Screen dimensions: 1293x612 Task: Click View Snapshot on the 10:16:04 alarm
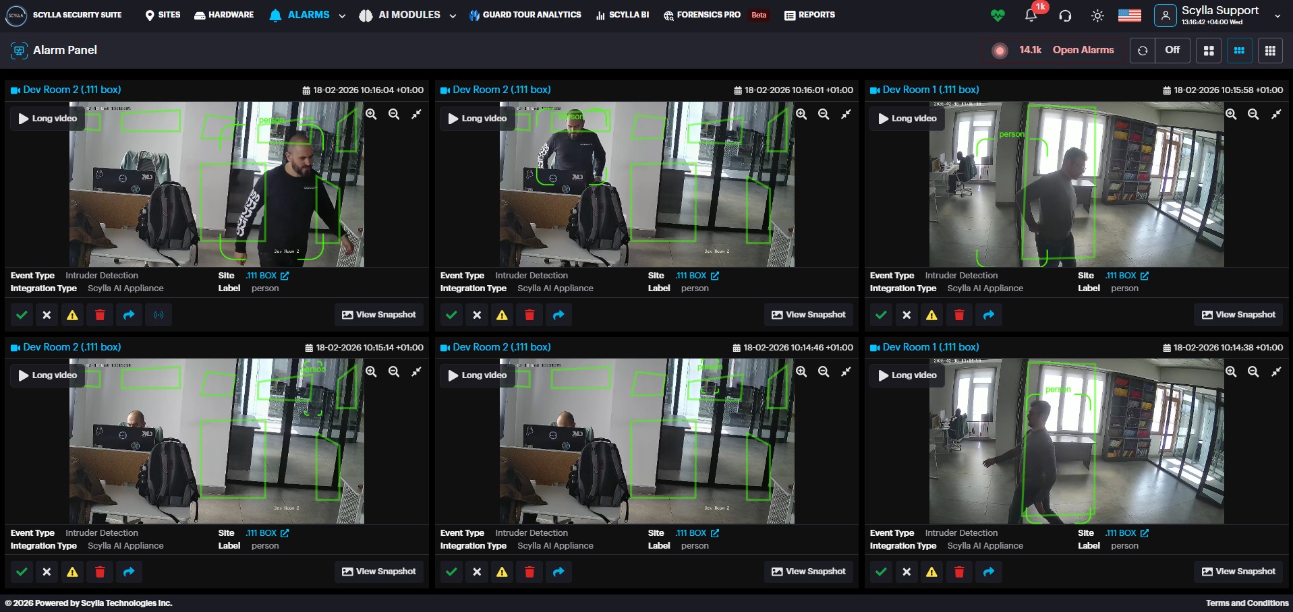click(379, 315)
